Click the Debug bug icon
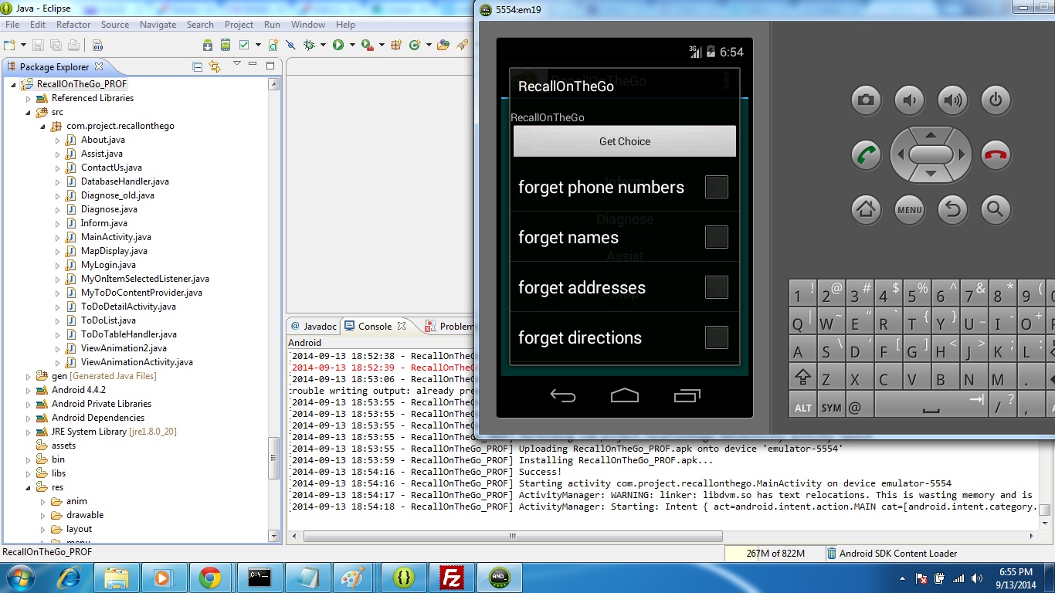Viewport: 1055px width, 593px height. tap(309, 45)
